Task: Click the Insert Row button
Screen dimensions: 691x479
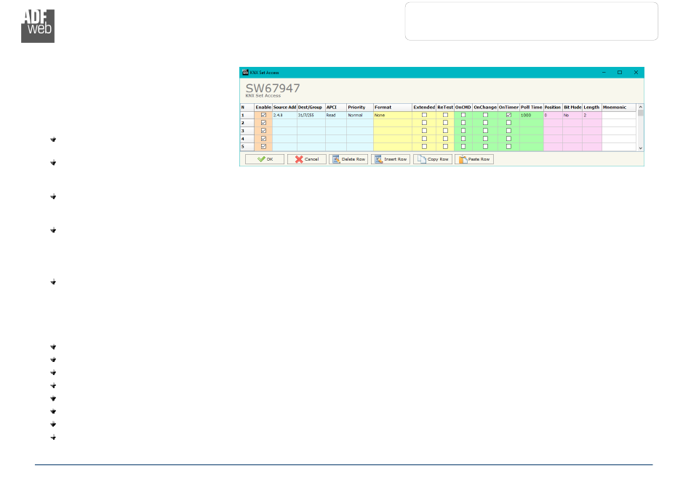Action: 391,159
